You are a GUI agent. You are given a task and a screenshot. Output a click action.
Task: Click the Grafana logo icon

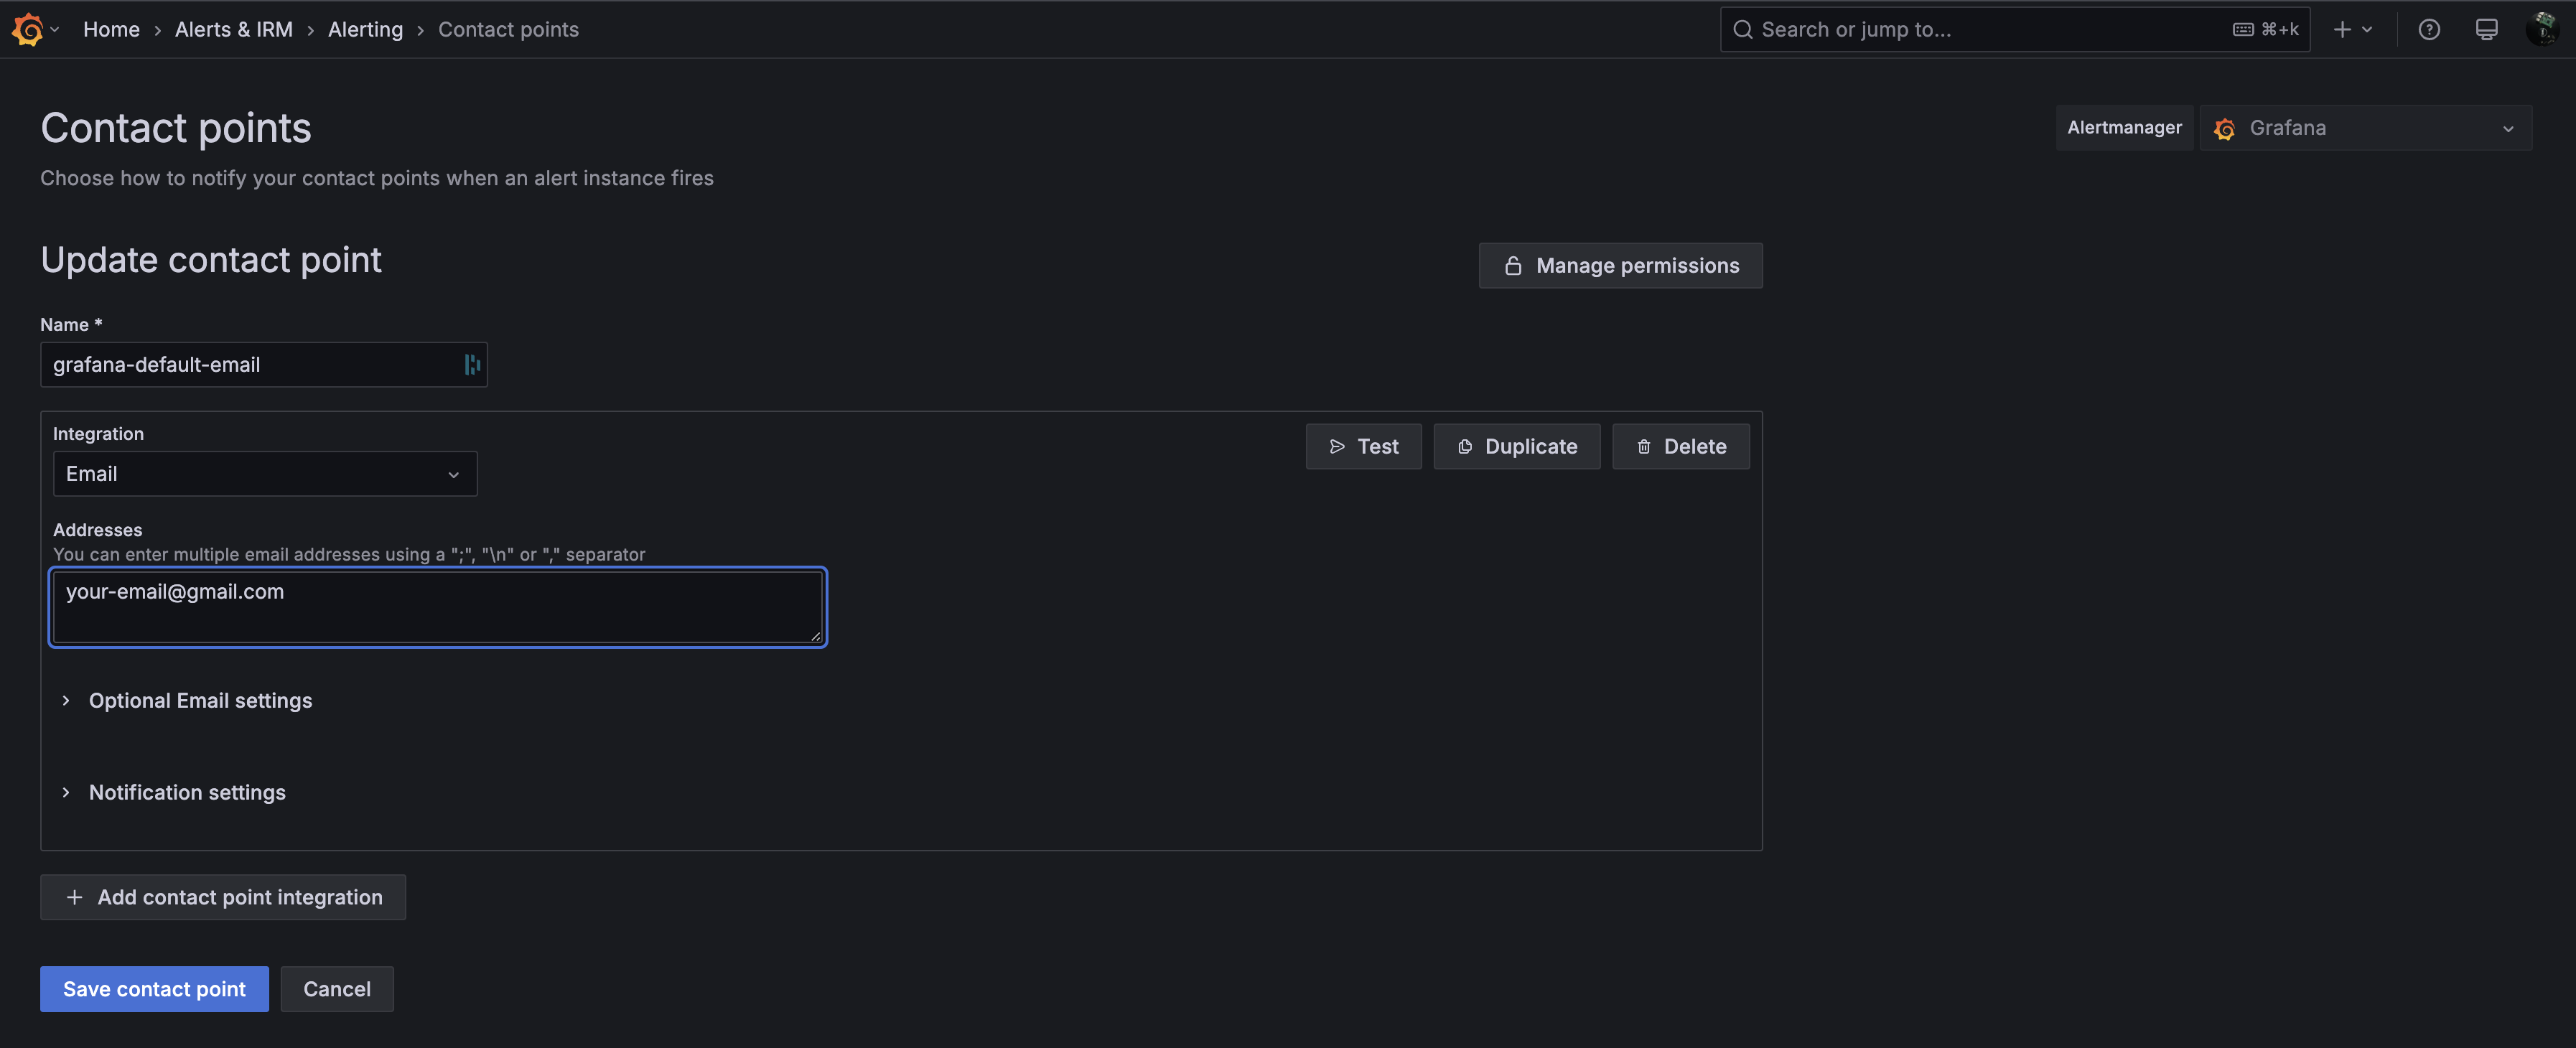pos(28,29)
